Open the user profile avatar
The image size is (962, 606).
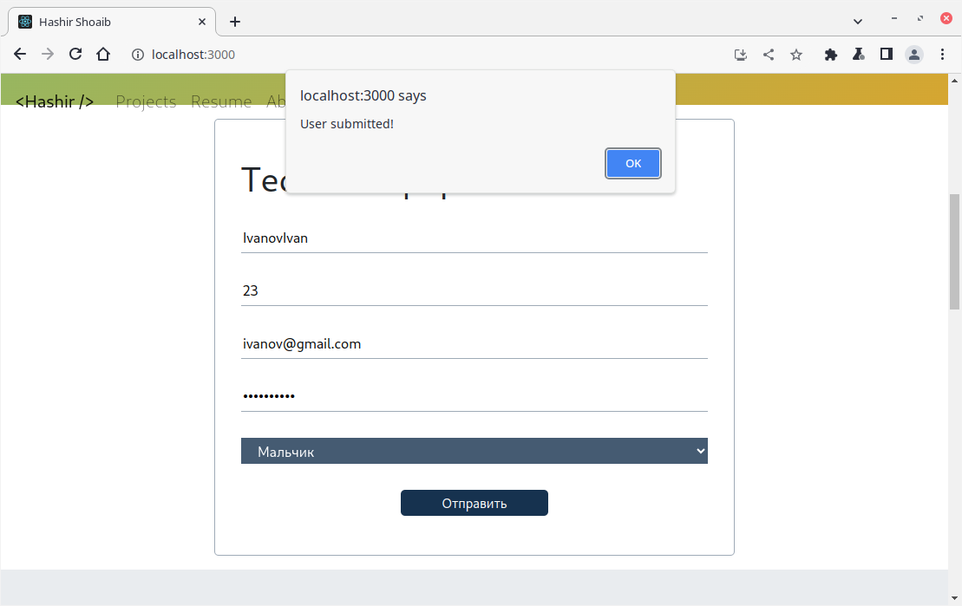pyautogui.click(x=914, y=55)
